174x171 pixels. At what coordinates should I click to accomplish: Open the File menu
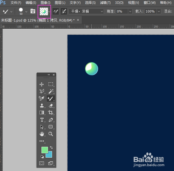click(16, 3)
